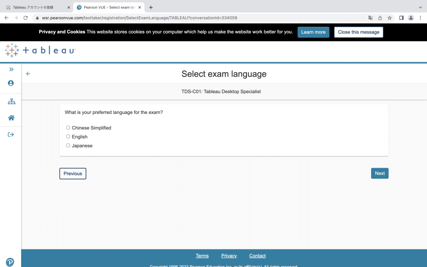View site info via lock icon
This screenshot has width=427, height=267.
(x=37, y=18)
